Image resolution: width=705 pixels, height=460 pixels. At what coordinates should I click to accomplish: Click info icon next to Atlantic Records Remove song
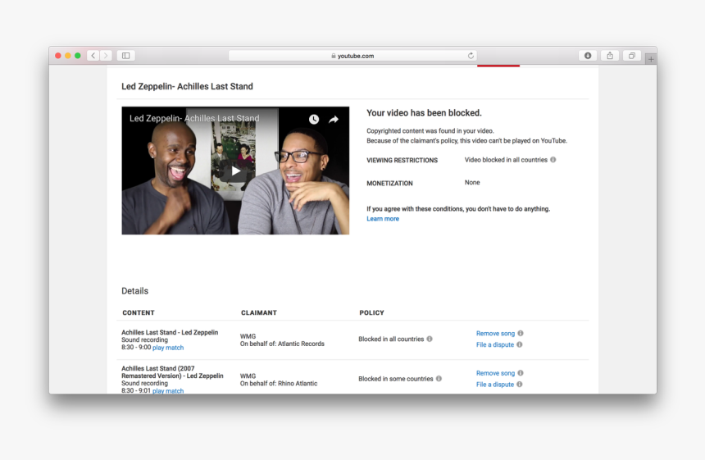click(521, 333)
